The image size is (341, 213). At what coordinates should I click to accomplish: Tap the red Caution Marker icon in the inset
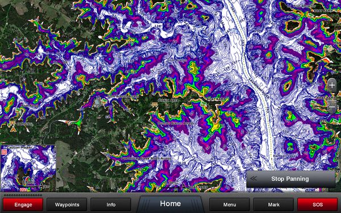tap(4, 152)
